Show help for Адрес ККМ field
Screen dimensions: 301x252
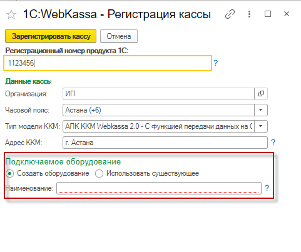tap(273, 143)
